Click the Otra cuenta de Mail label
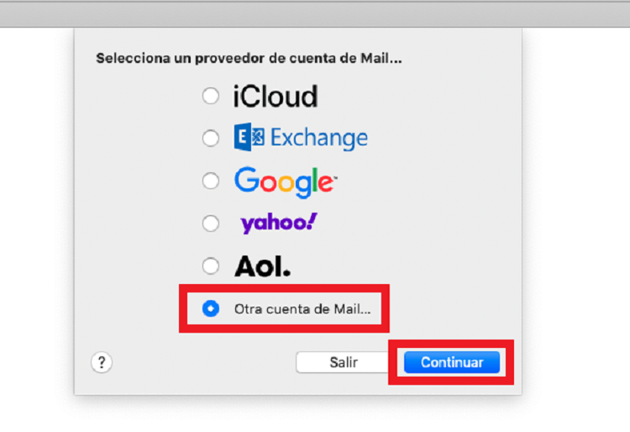Viewport: 630px width, 432px height. click(302, 309)
